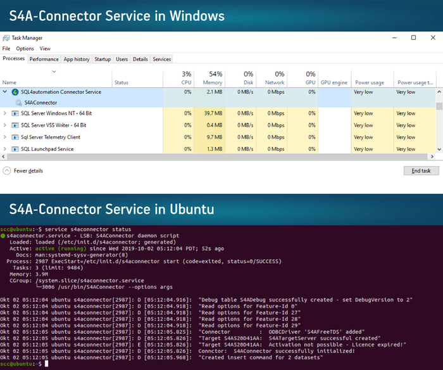The height and width of the screenshot is (370, 443).
Task: Click the SQL Server VSS Writer icon
Action: [x=15, y=125]
